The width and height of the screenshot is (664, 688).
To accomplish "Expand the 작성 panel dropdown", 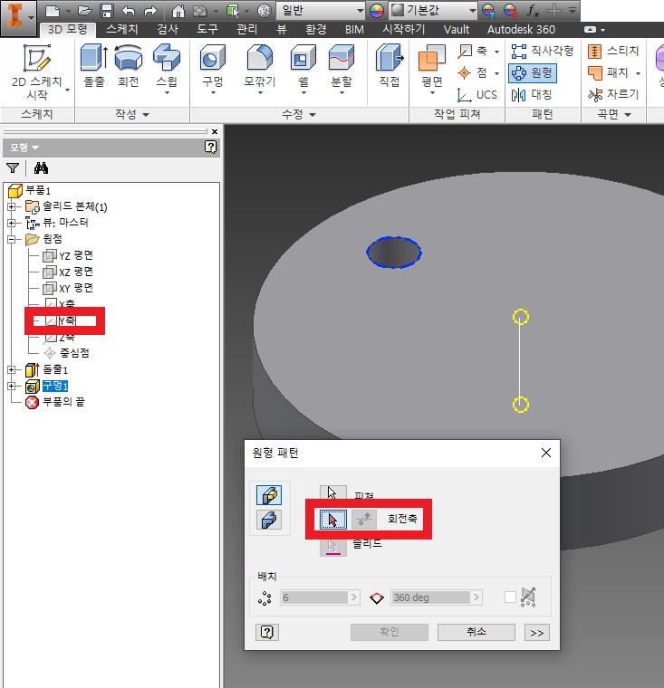I will click(x=132, y=115).
